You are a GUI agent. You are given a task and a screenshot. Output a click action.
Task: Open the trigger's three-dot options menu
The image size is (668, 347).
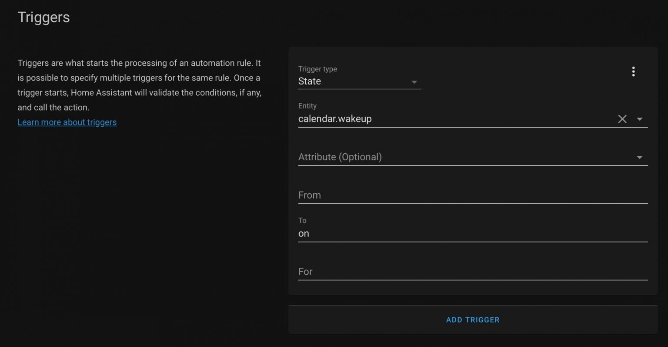coord(633,71)
